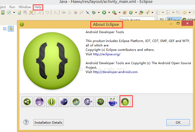Click the Android robot feature icon
The height and width of the screenshot is (132, 195).
click(x=125, y=102)
